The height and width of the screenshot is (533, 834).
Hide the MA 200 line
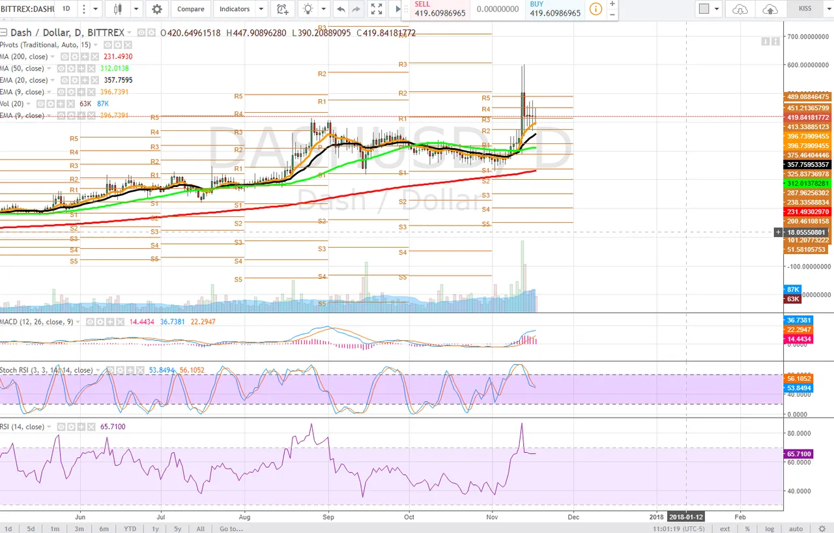pyautogui.click(x=65, y=57)
